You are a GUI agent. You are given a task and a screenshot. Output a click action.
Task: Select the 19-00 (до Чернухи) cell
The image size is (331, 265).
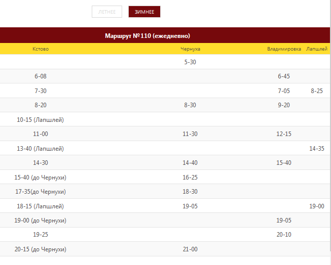(x=41, y=220)
